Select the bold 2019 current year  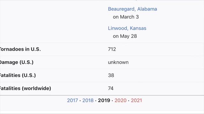click(x=104, y=100)
